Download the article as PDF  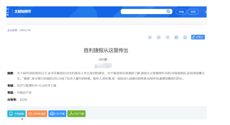pos(76,114)
